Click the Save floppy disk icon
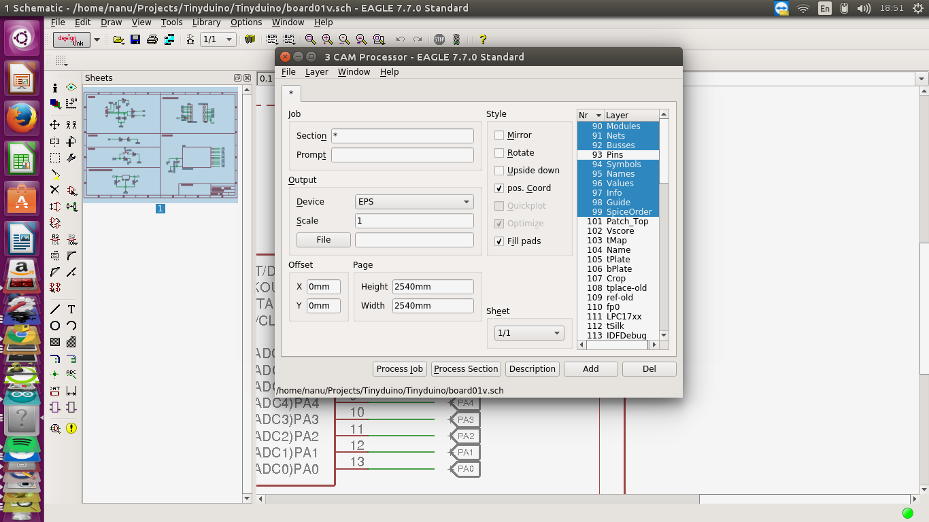929x522 pixels. pyautogui.click(x=135, y=39)
